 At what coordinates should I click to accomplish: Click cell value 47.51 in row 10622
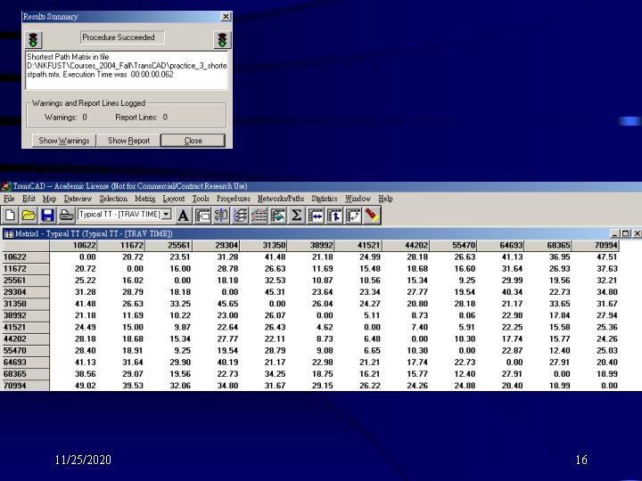(606, 257)
